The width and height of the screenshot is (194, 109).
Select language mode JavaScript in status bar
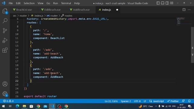(x=156, y=101)
